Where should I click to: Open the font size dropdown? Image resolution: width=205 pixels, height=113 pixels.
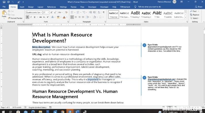48,12
